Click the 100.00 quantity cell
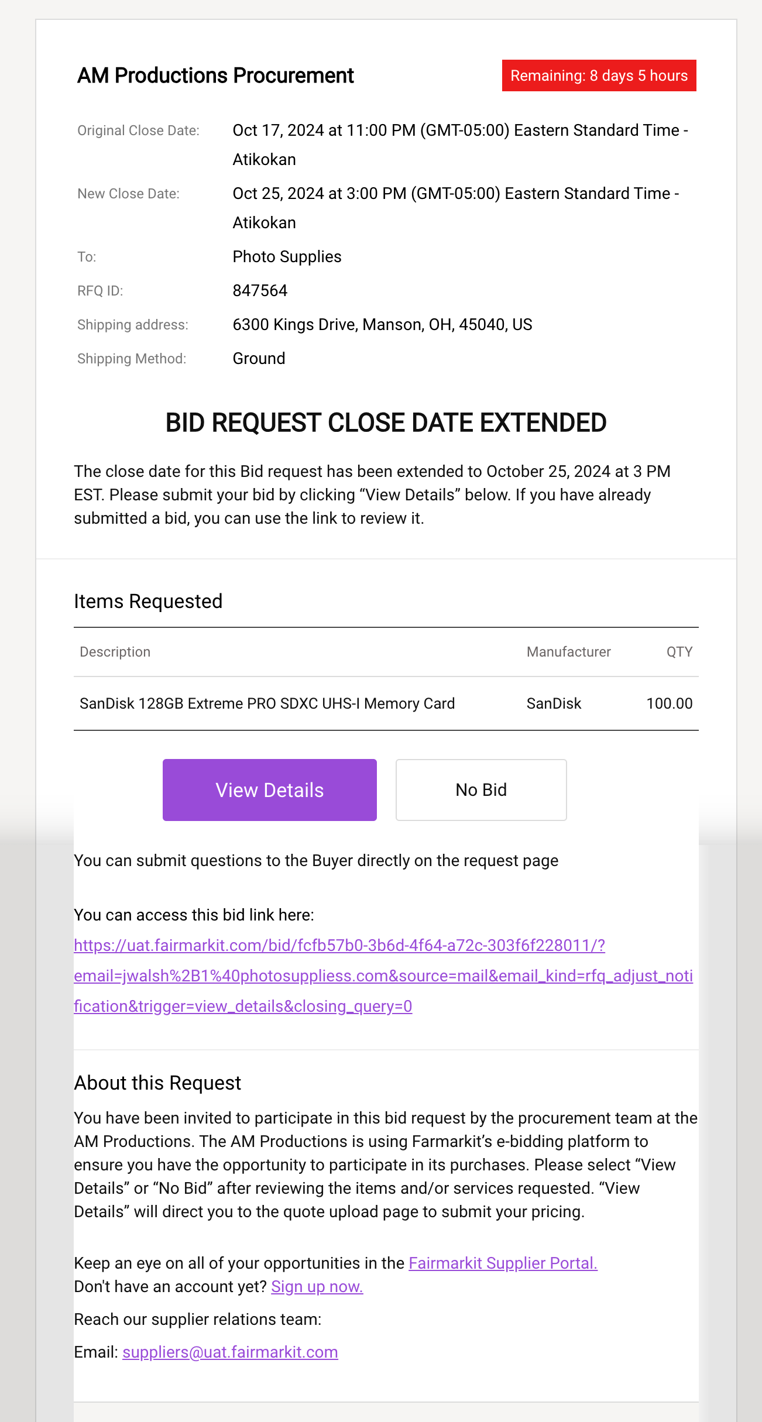 coord(670,703)
